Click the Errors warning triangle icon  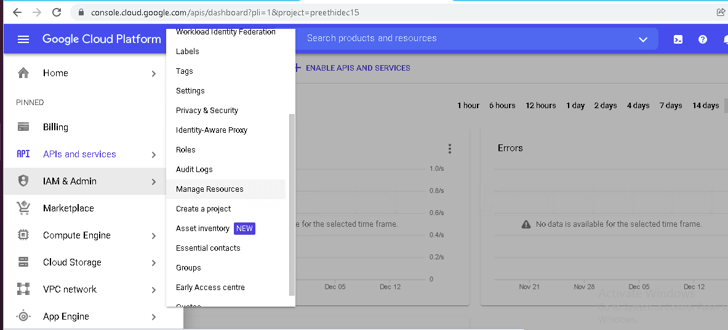click(x=526, y=224)
